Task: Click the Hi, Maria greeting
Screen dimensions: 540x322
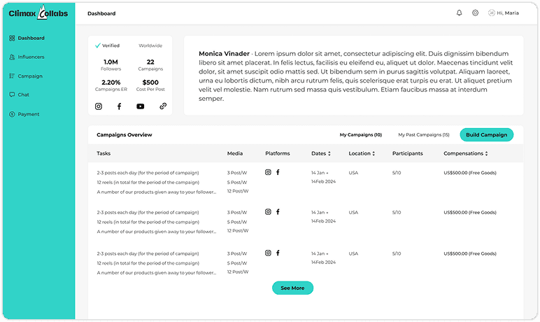Action: tap(508, 13)
